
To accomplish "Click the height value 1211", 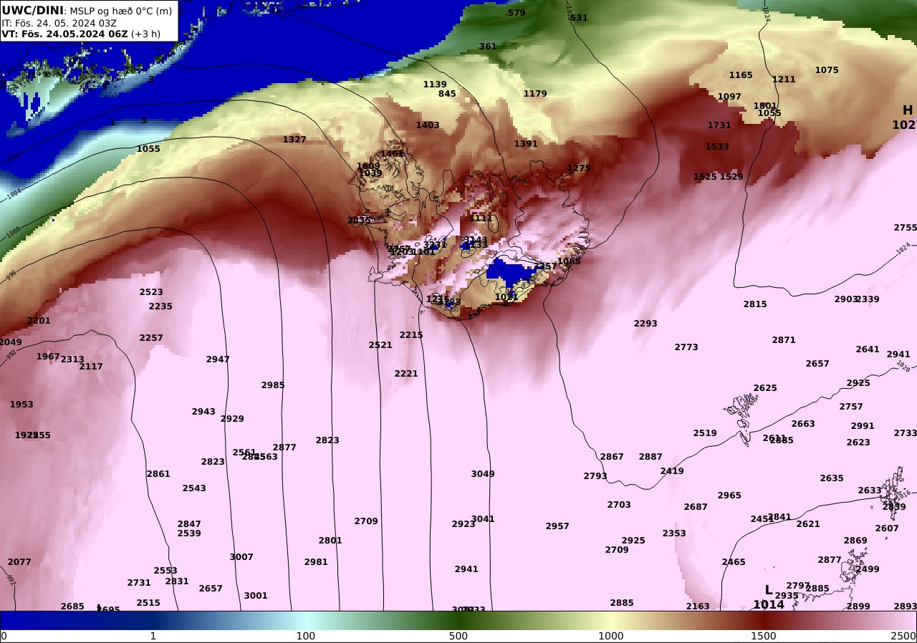I will coord(784,79).
